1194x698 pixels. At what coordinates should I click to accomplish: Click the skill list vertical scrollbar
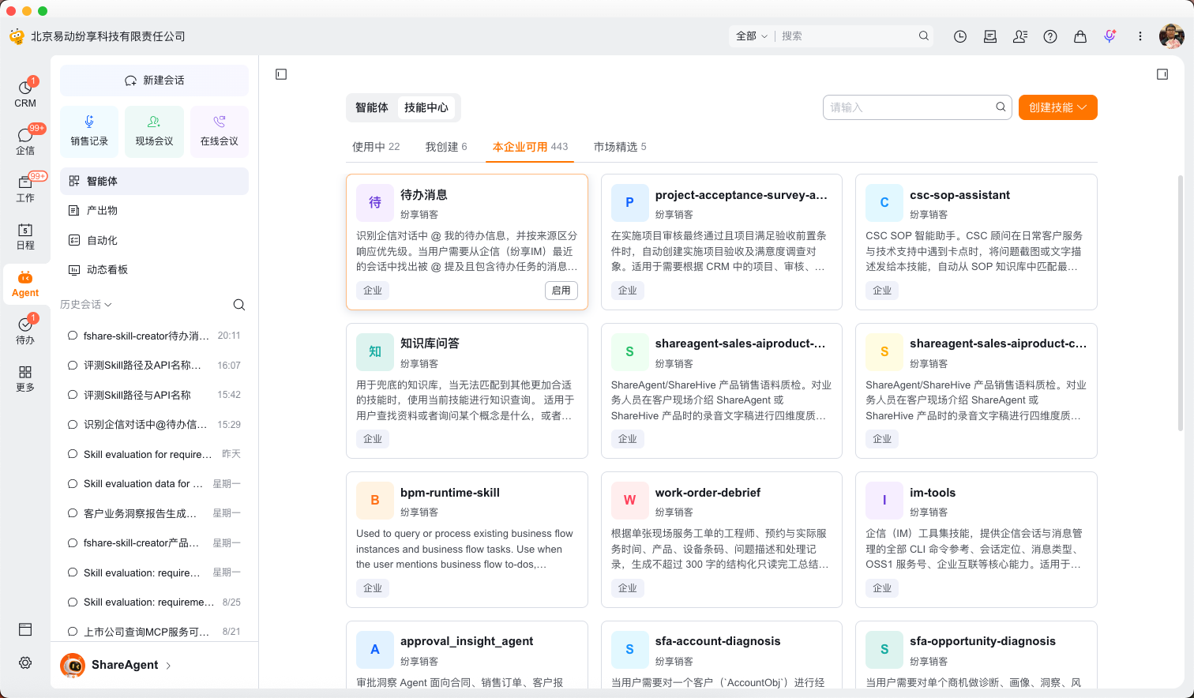click(x=1181, y=303)
